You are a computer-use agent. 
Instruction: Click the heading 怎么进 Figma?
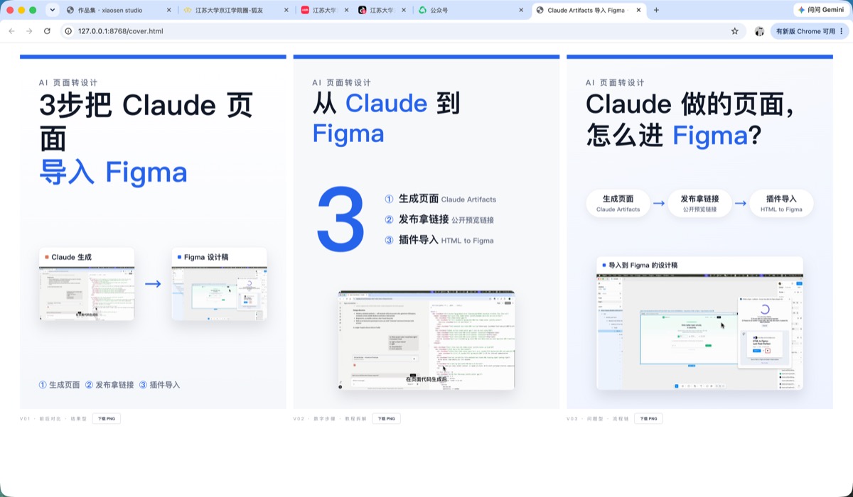[x=674, y=134]
